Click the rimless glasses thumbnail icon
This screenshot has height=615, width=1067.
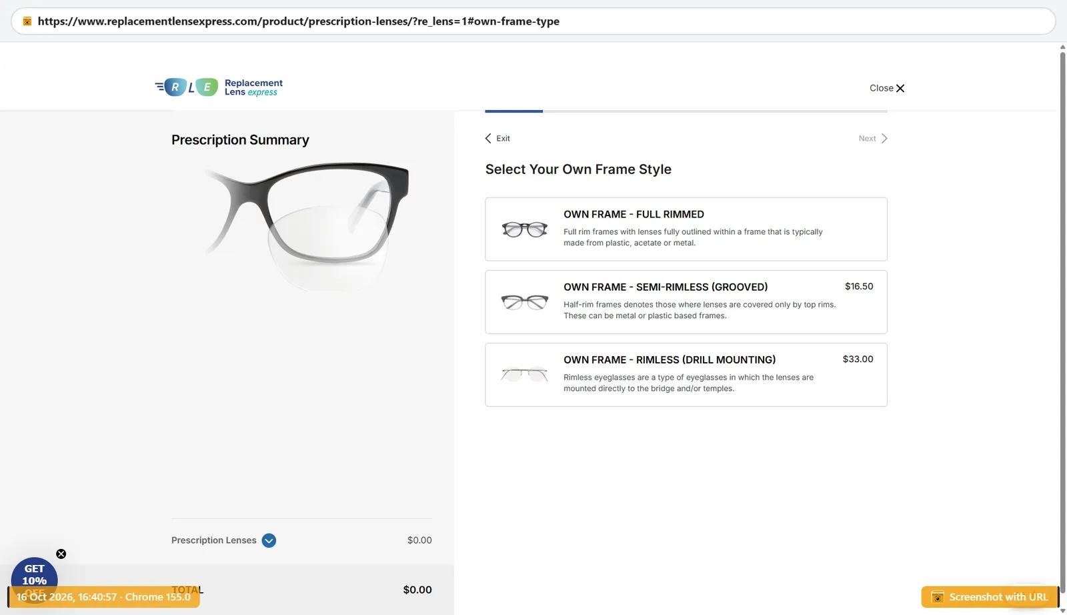tap(524, 374)
